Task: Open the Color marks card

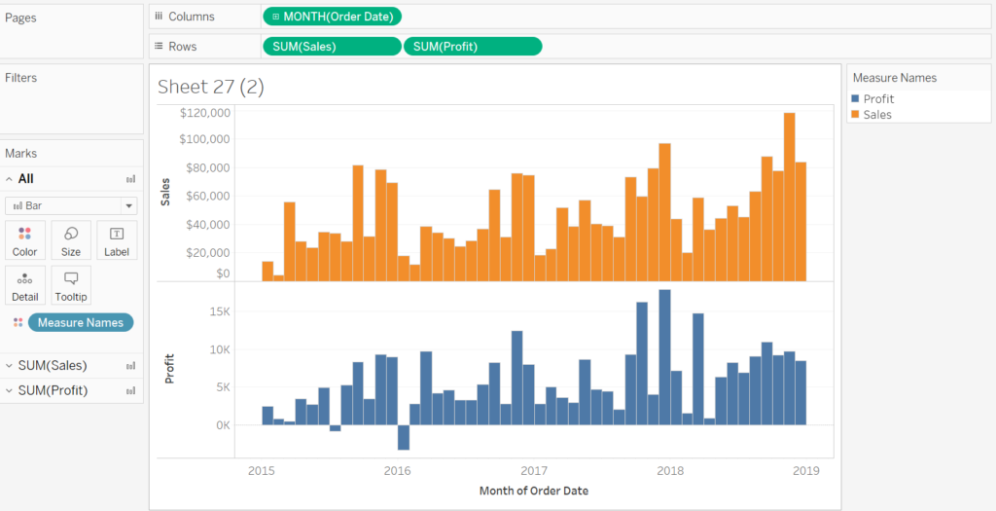Action: coord(25,239)
